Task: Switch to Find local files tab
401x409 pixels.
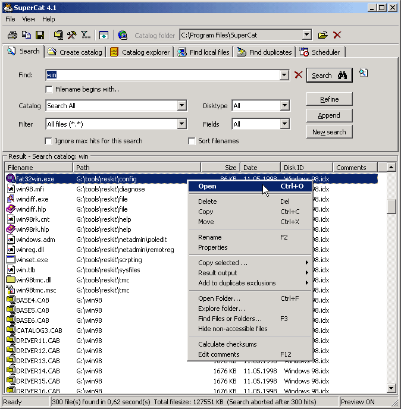Action: tap(204, 52)
